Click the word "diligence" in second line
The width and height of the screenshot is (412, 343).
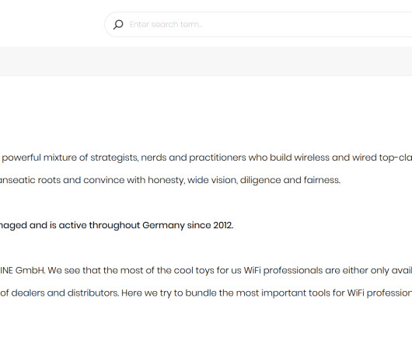[x=260, y=180]
